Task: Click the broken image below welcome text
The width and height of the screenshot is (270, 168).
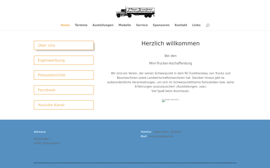Action: point(171,100)
